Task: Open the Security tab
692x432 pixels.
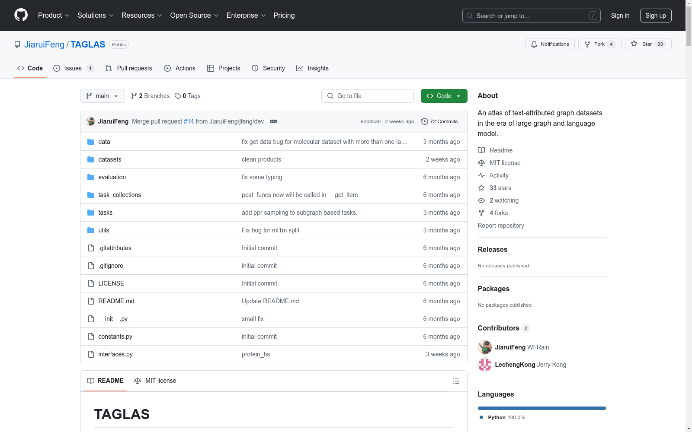Action: point(269,68)
